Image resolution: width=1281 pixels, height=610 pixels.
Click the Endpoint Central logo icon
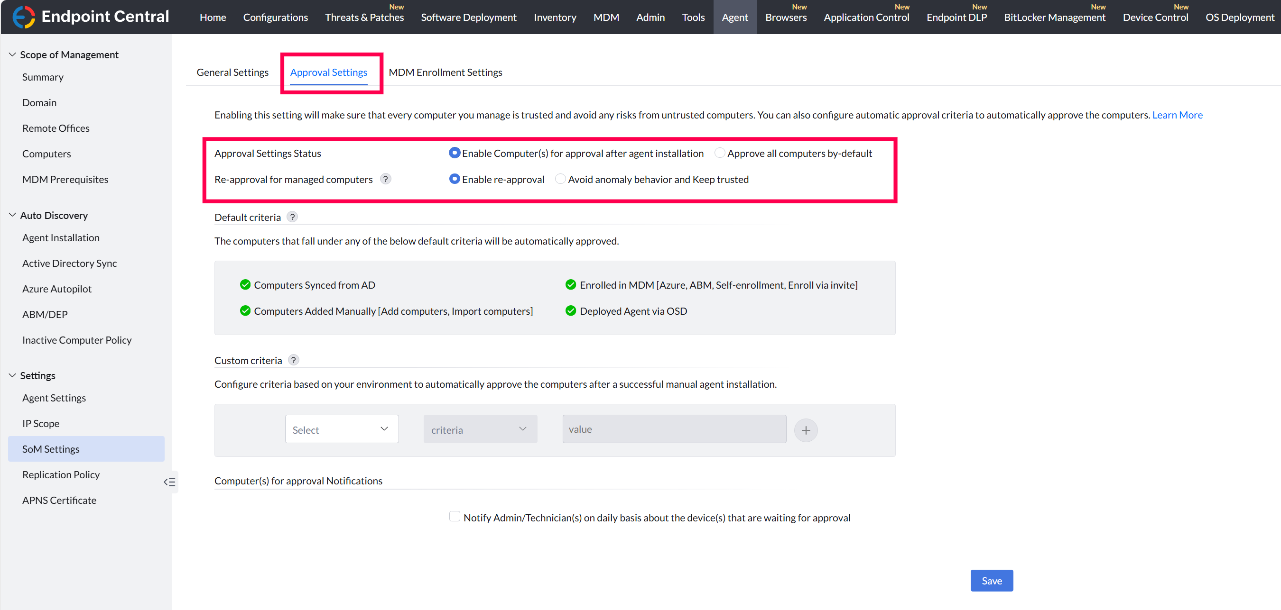pos(23,17)
